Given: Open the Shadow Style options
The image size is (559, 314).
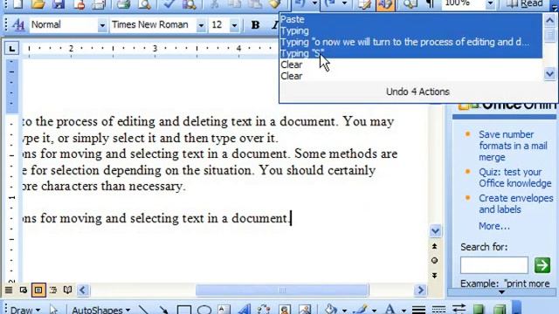Looking at the screenshot, I should tap(479, 309).
